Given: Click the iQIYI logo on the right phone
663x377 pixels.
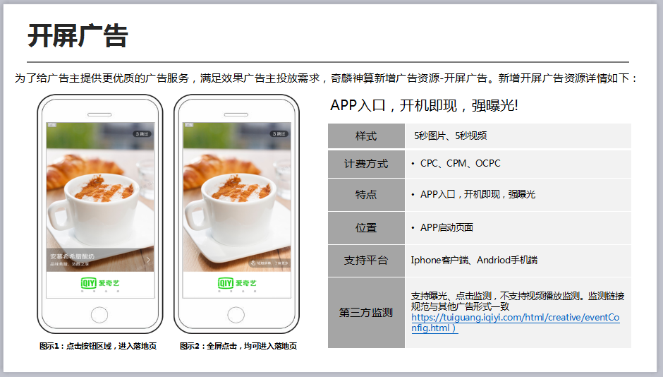Looking at the screenshot, I should [237, 283].
